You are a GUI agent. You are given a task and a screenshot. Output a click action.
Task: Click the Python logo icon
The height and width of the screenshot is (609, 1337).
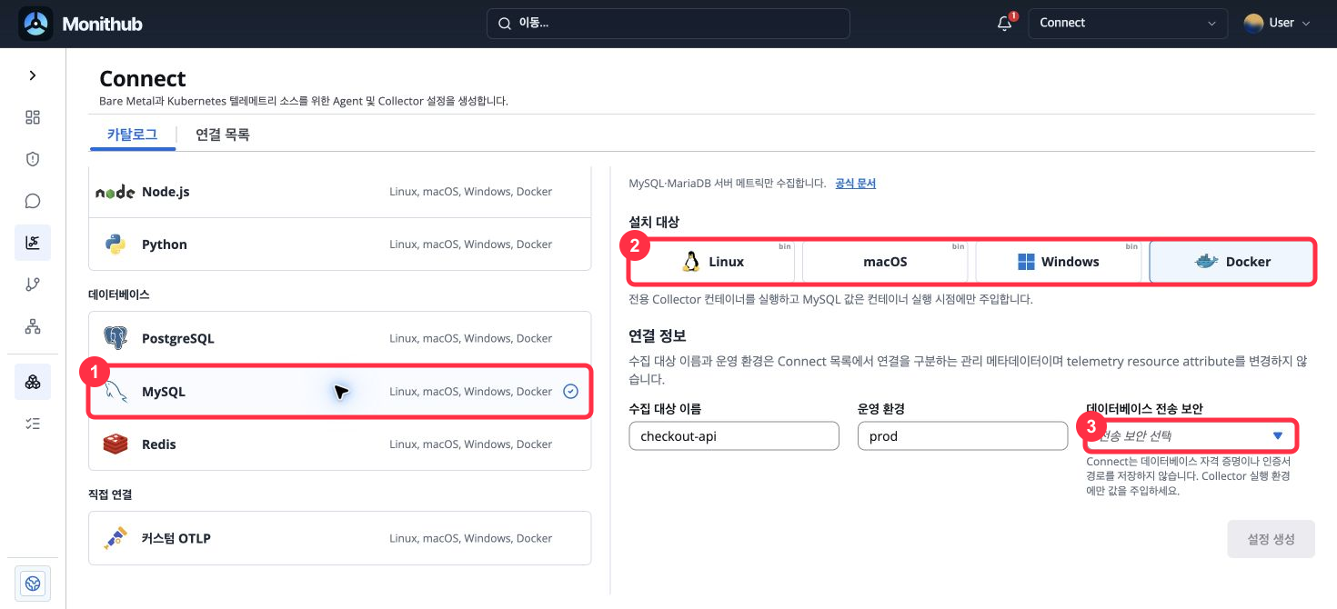point(115,245)
